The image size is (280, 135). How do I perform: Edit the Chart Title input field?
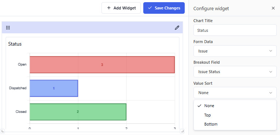point(235,30)
